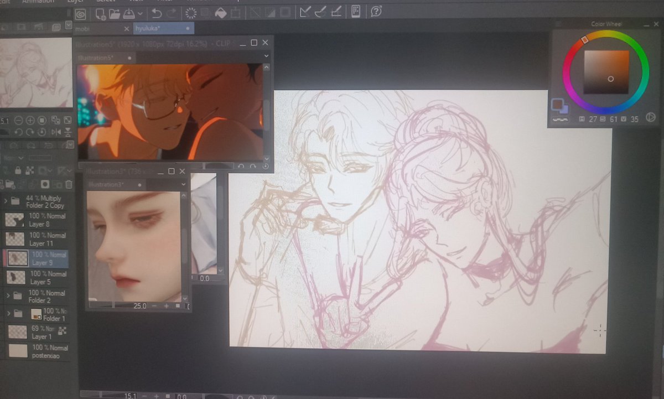Create a new raster layer via the layer icon
664x399 pixels.
(x=2, y=184)
